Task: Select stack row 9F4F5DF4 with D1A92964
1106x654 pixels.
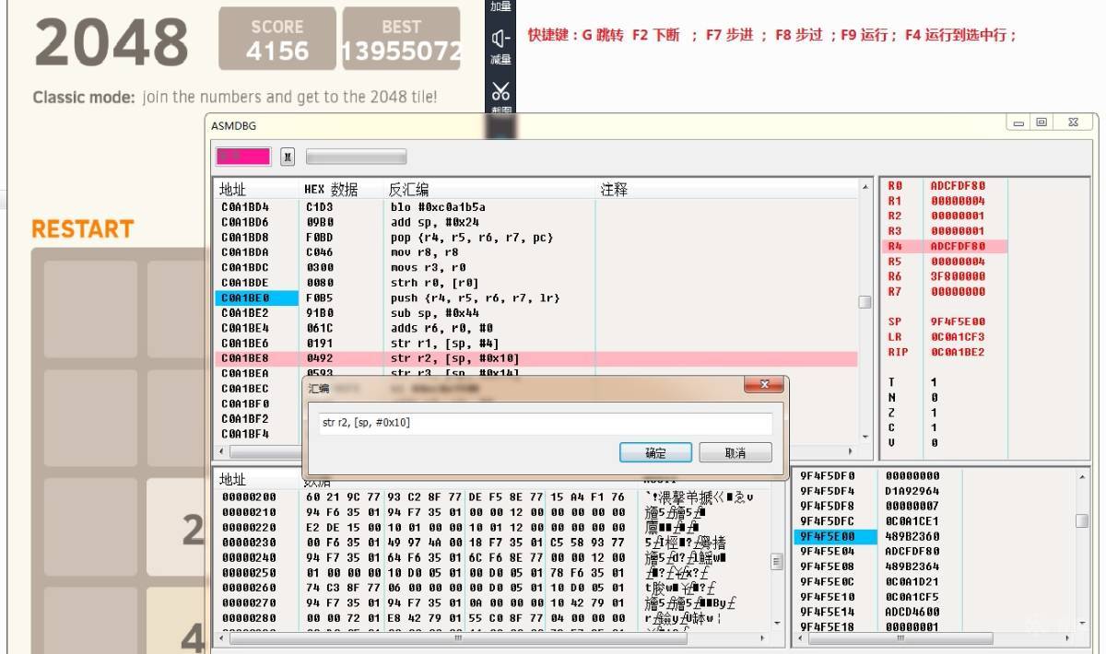Action: [x=935, y=491]
